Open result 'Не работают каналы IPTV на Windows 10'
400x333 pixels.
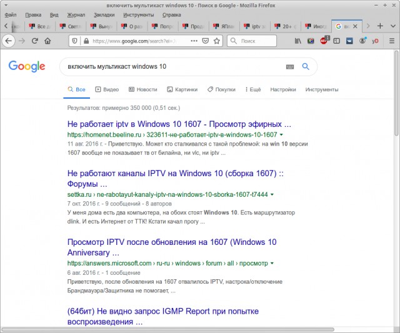click(175, 179)
